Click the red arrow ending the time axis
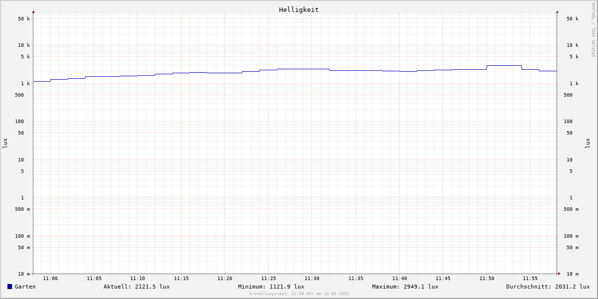The height and width of the screenshot is (299, 598). (x=559, y=274)
